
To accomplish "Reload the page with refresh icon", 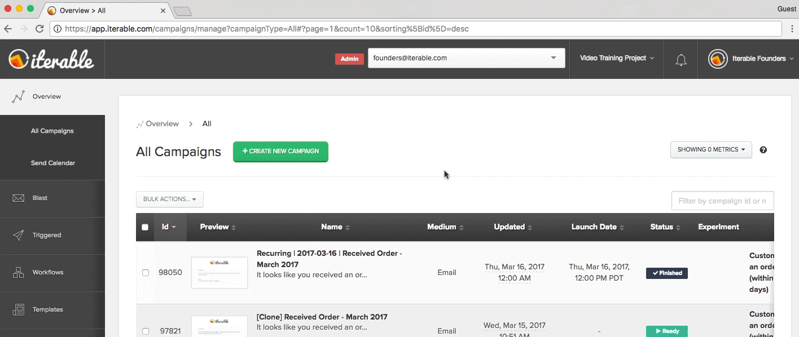I will tap(39, 29).
